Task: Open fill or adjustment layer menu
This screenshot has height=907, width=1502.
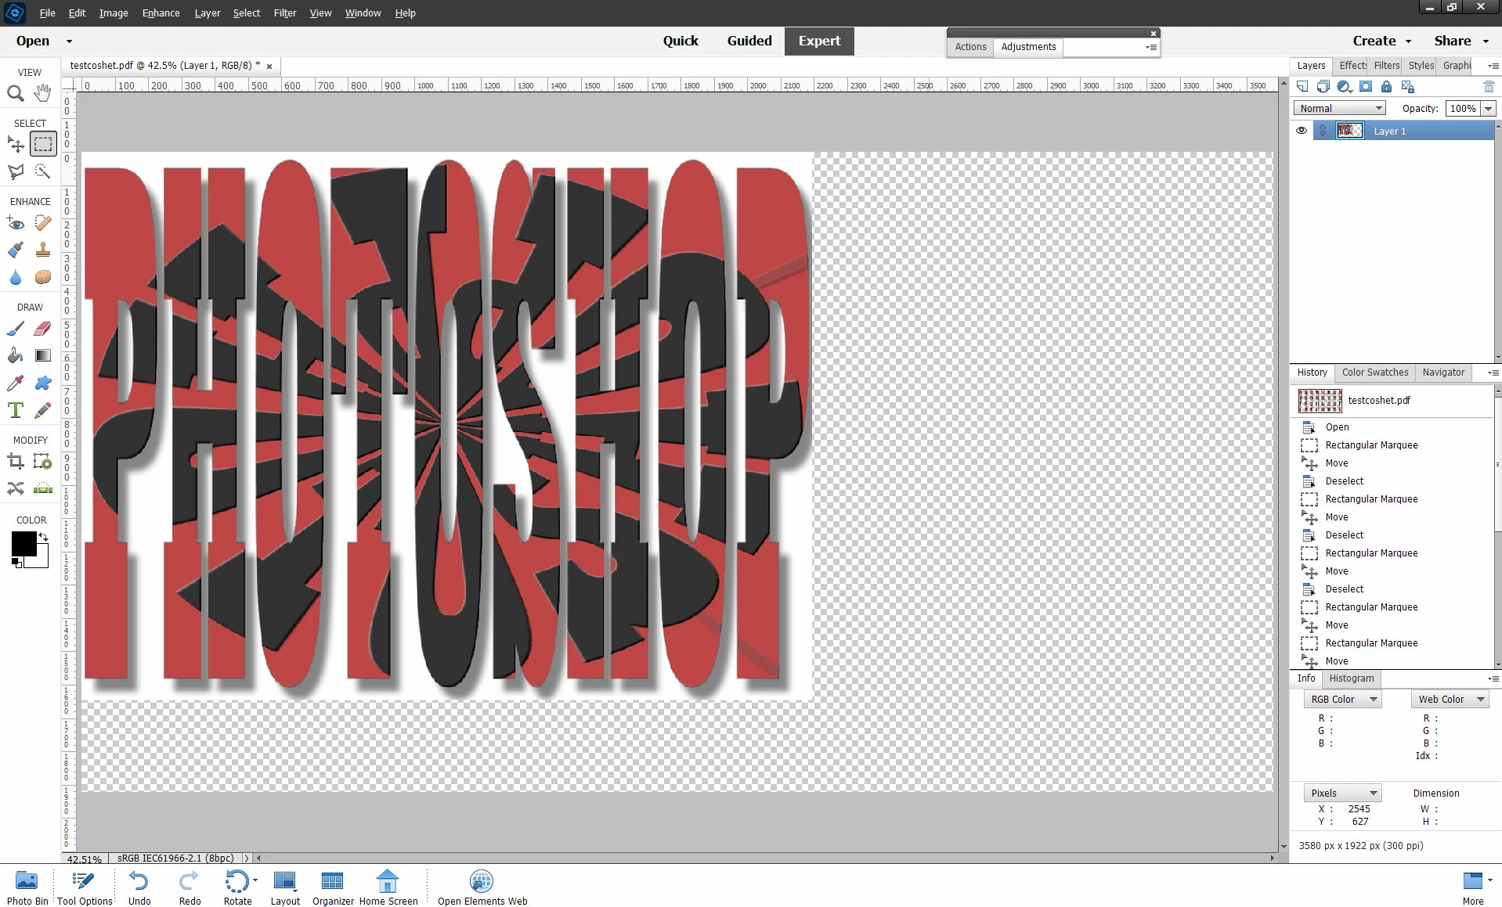Action: click(x=1345, y=87)
